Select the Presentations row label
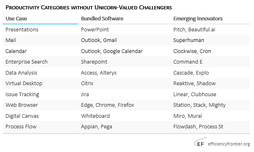This screenshot has height=152, width=254. pyautogui.click(x=22, y=30)
